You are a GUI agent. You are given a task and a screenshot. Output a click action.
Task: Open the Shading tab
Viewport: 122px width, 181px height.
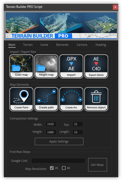pyautogui.click(x=101, y=45)
